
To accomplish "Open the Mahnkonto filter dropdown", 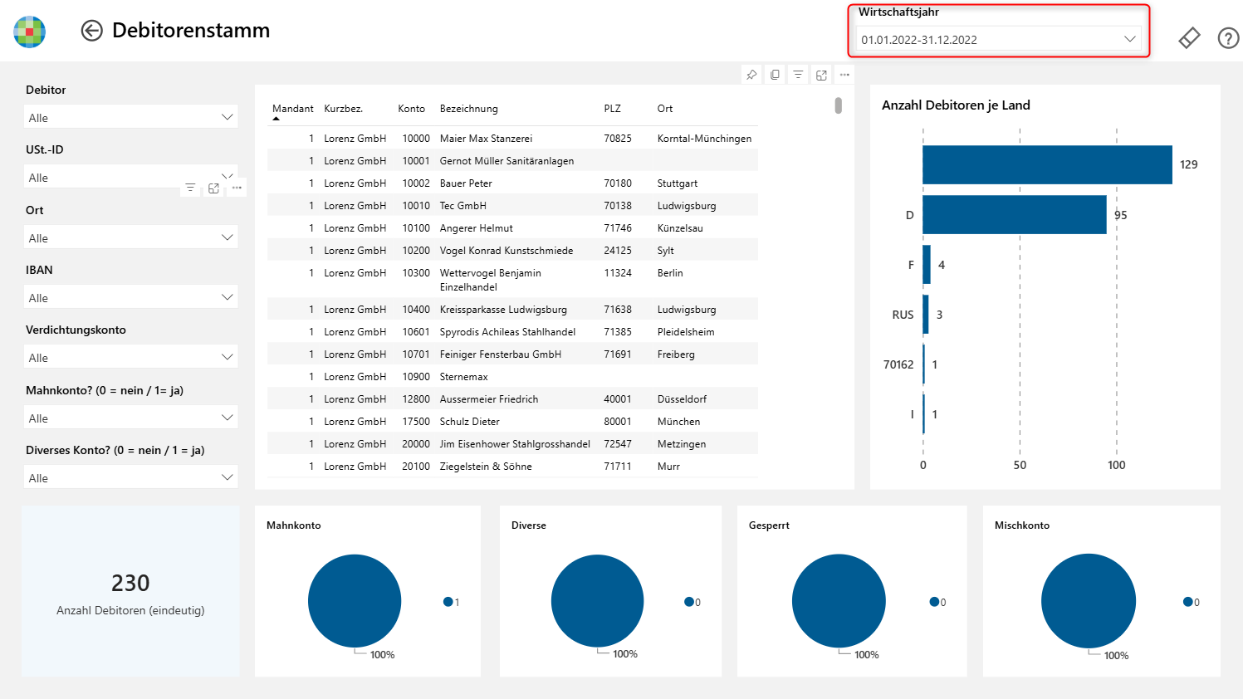I will [131, 418].
